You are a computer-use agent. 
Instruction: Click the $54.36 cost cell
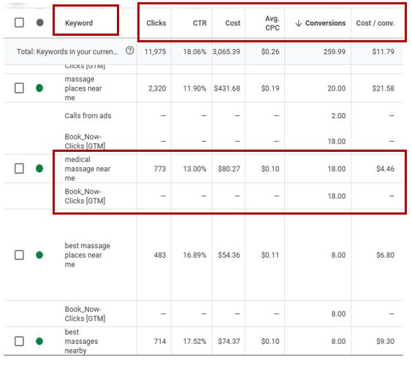click(x=229, y=255)
